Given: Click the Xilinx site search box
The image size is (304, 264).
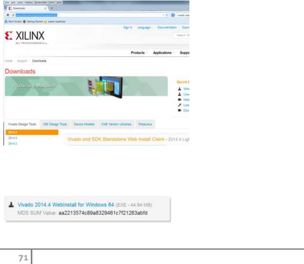Looking at the screenshot, I should point(181,35).
